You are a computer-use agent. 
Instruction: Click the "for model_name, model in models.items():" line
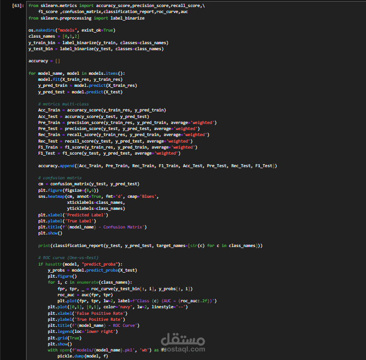[x=77, y=73]
